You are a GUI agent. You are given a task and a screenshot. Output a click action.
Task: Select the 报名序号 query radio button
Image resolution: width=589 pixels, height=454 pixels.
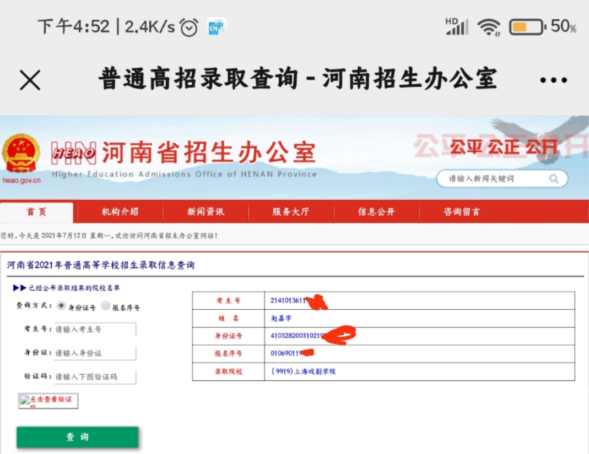(106, 306)
